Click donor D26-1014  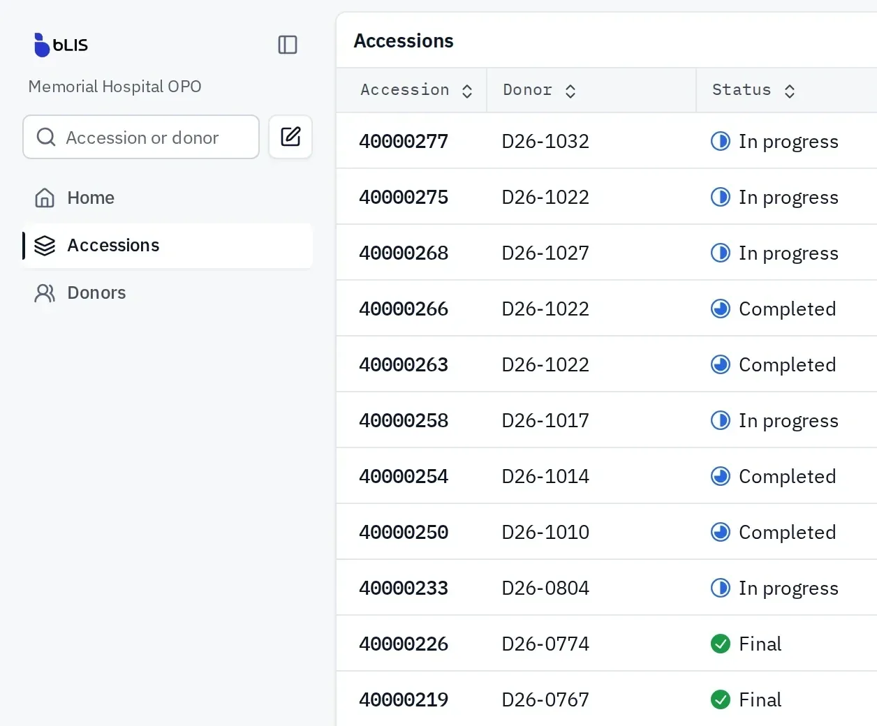pyautogui.click(x=545, y=476)
